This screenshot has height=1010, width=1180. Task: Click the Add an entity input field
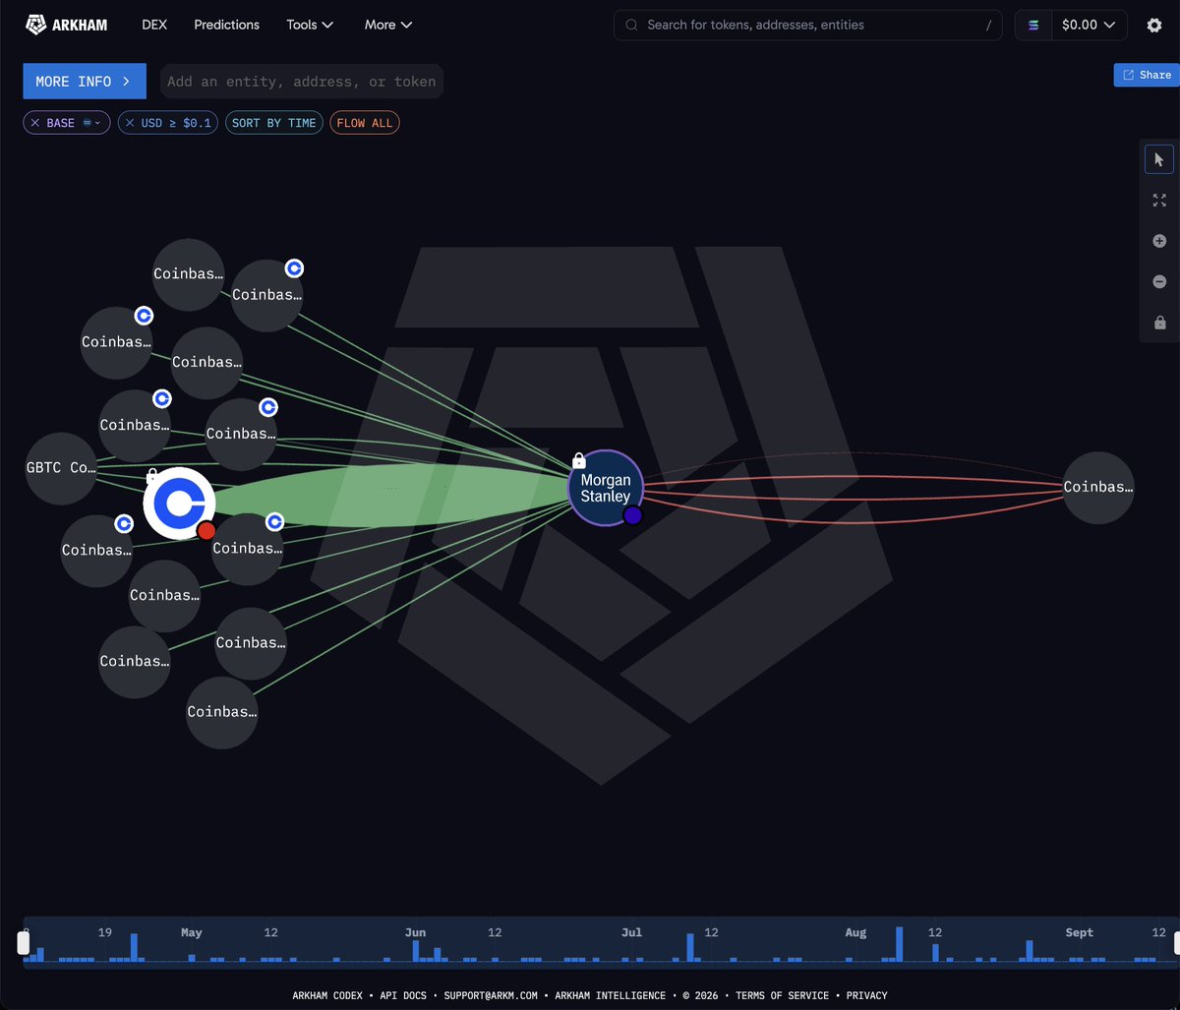click(302, 82)
